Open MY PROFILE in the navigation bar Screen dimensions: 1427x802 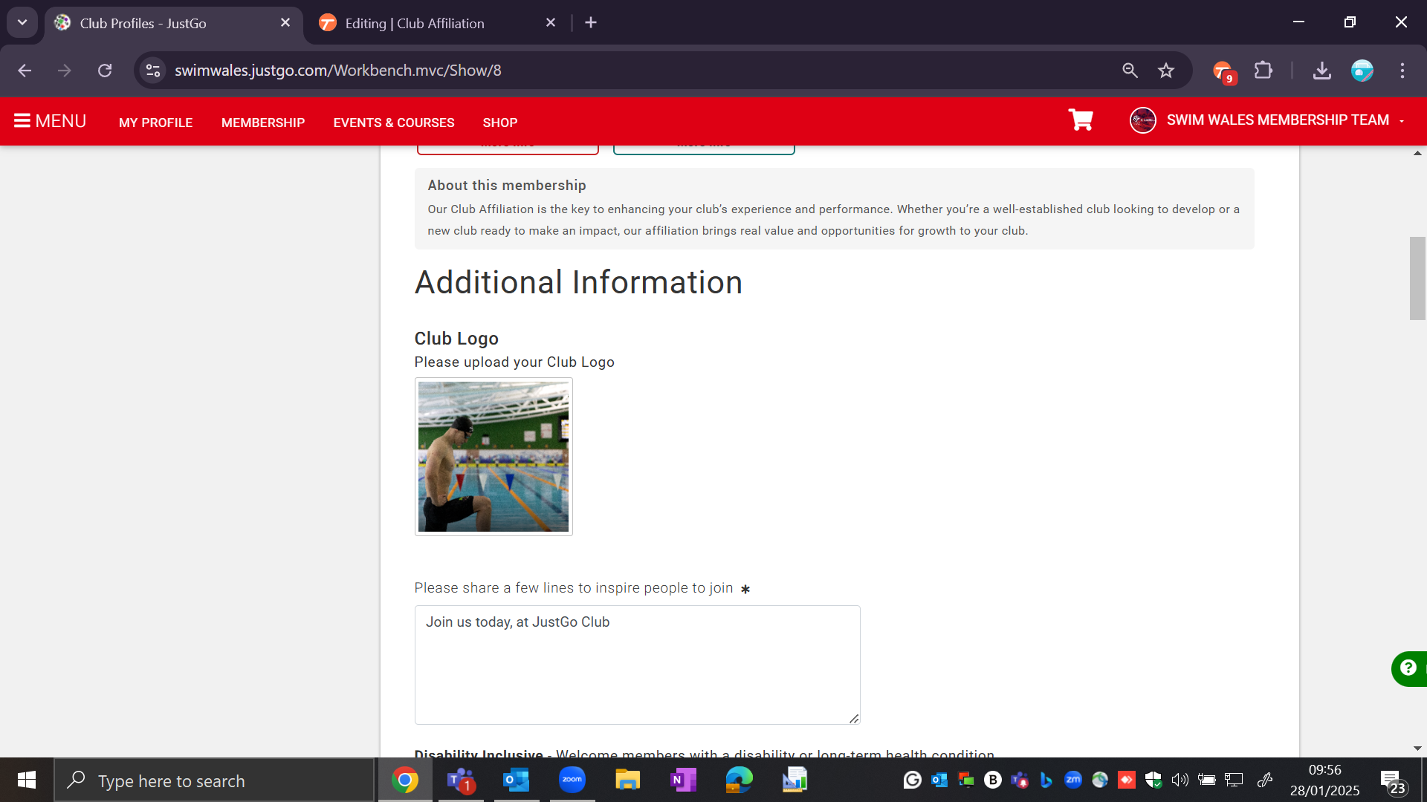155,123
